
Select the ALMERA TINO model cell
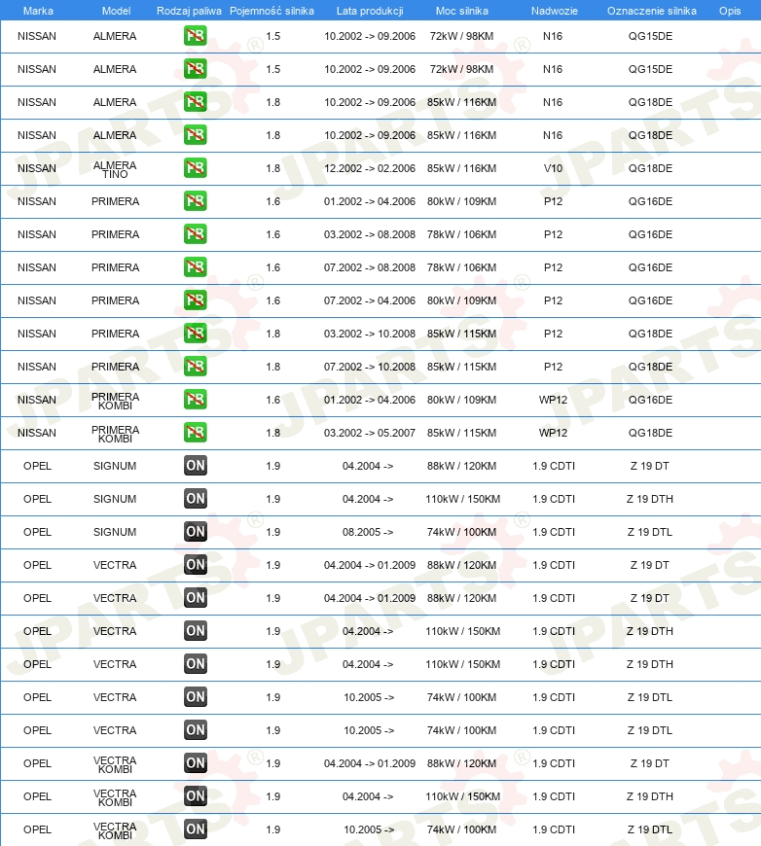(x=115, y=169)
